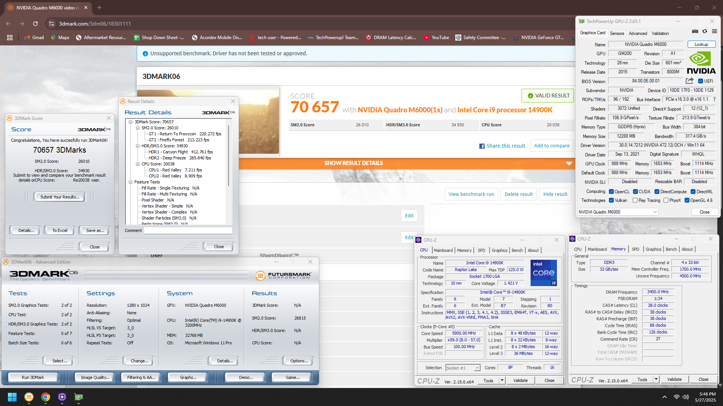Click the Bus Interface question mark icon
The width and height of the screenshot is (723, 406).
(714, 99)
